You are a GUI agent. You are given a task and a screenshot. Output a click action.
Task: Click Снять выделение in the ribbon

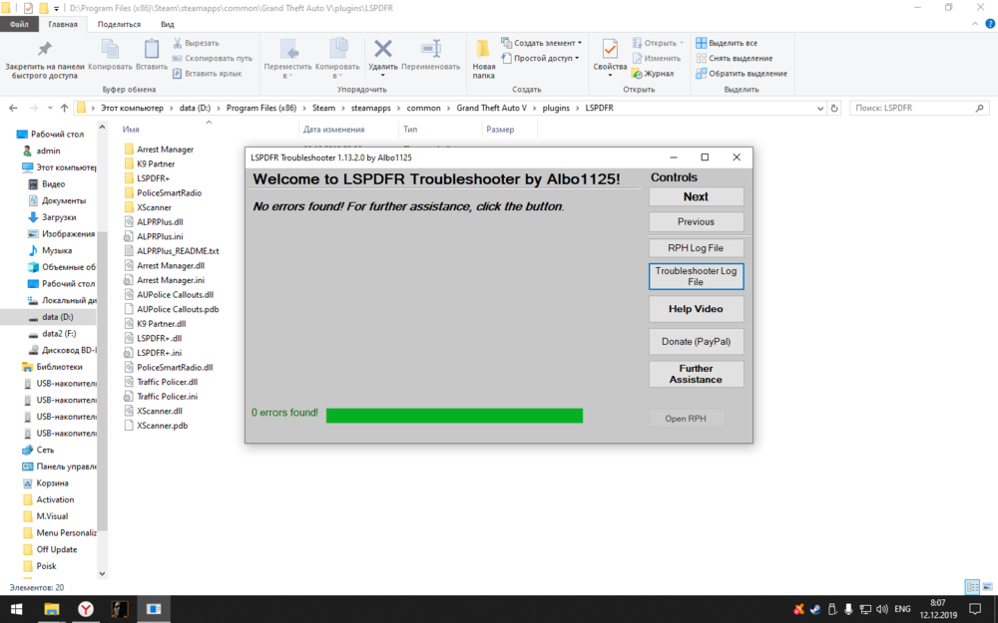pyautogui.click(x=734, y=59)
